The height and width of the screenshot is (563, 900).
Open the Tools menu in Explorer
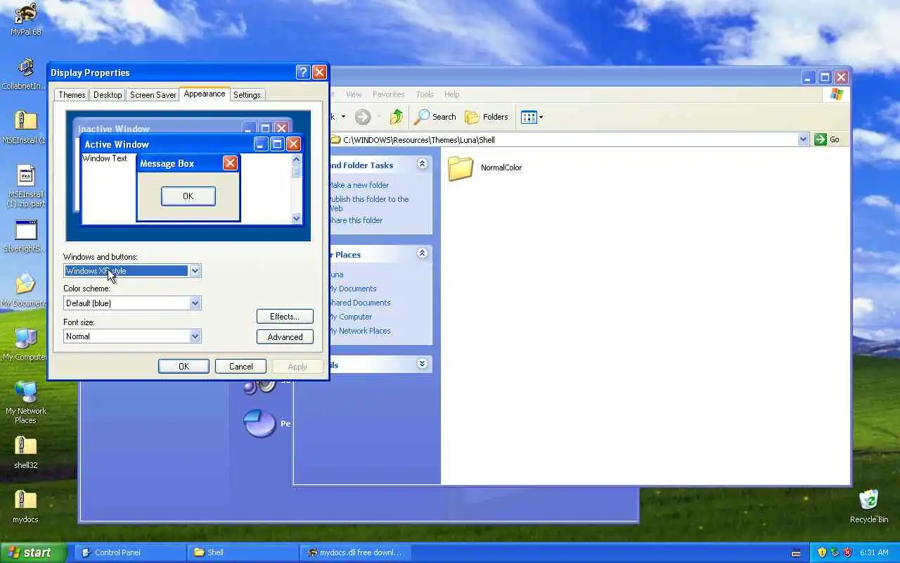(425, 94)
